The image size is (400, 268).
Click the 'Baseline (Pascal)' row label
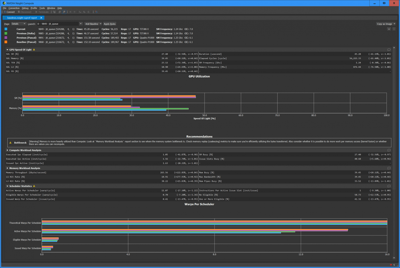[26, 42]
